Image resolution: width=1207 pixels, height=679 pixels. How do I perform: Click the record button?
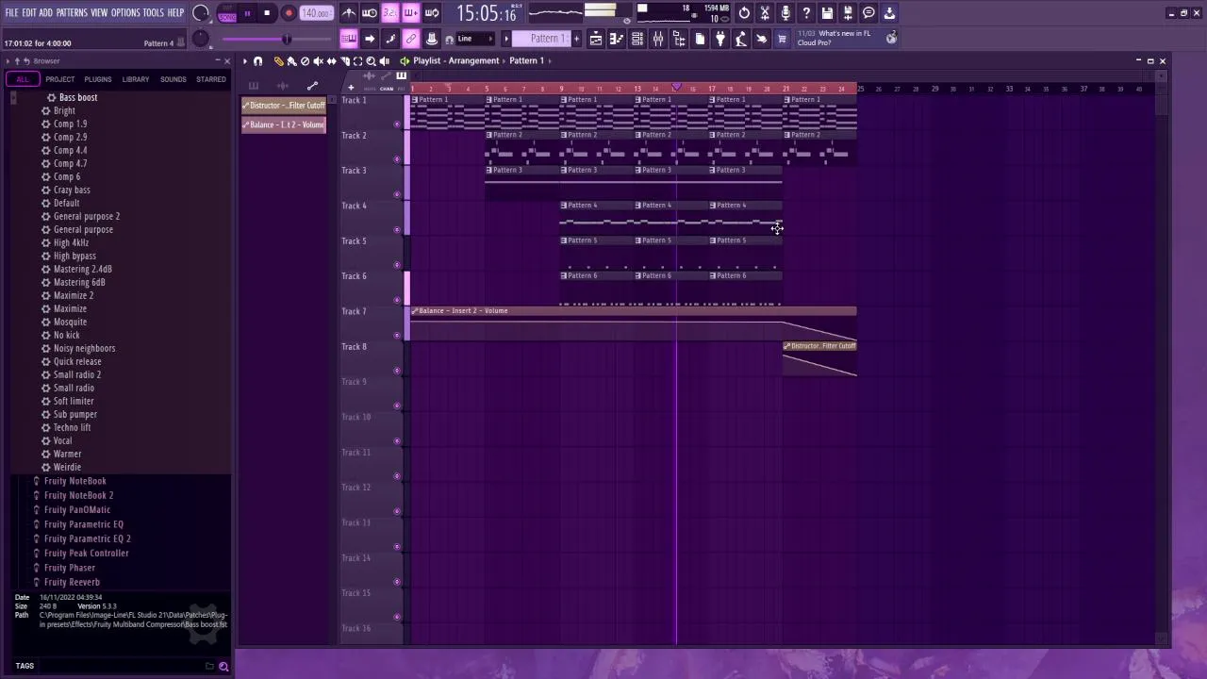(x=289, y=13)
